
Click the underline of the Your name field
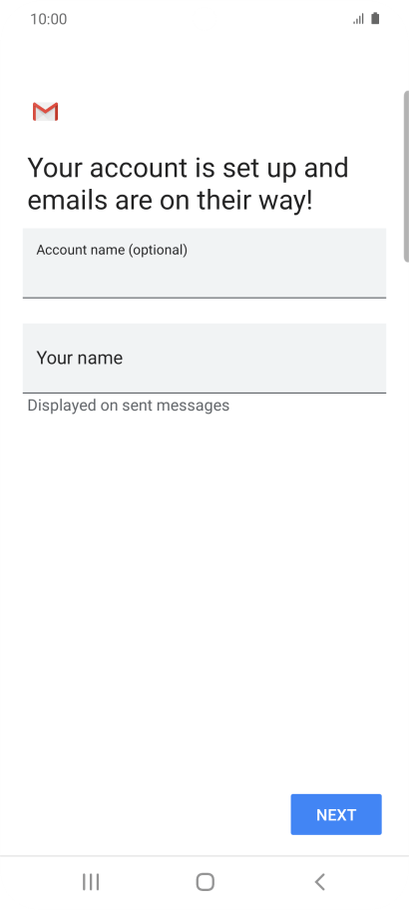[x=204, y=393]
